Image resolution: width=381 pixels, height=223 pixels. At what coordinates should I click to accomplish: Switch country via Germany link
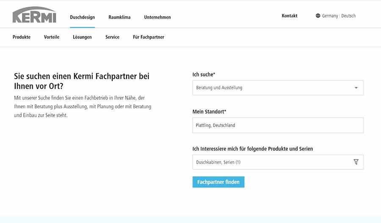tap(330, 16)
